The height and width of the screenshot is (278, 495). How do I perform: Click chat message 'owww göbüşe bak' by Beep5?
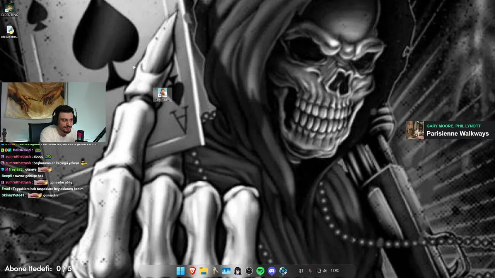point(29,176)
